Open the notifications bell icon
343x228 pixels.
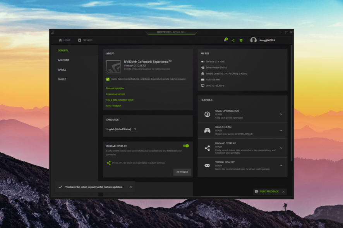(x=225, y=40)
